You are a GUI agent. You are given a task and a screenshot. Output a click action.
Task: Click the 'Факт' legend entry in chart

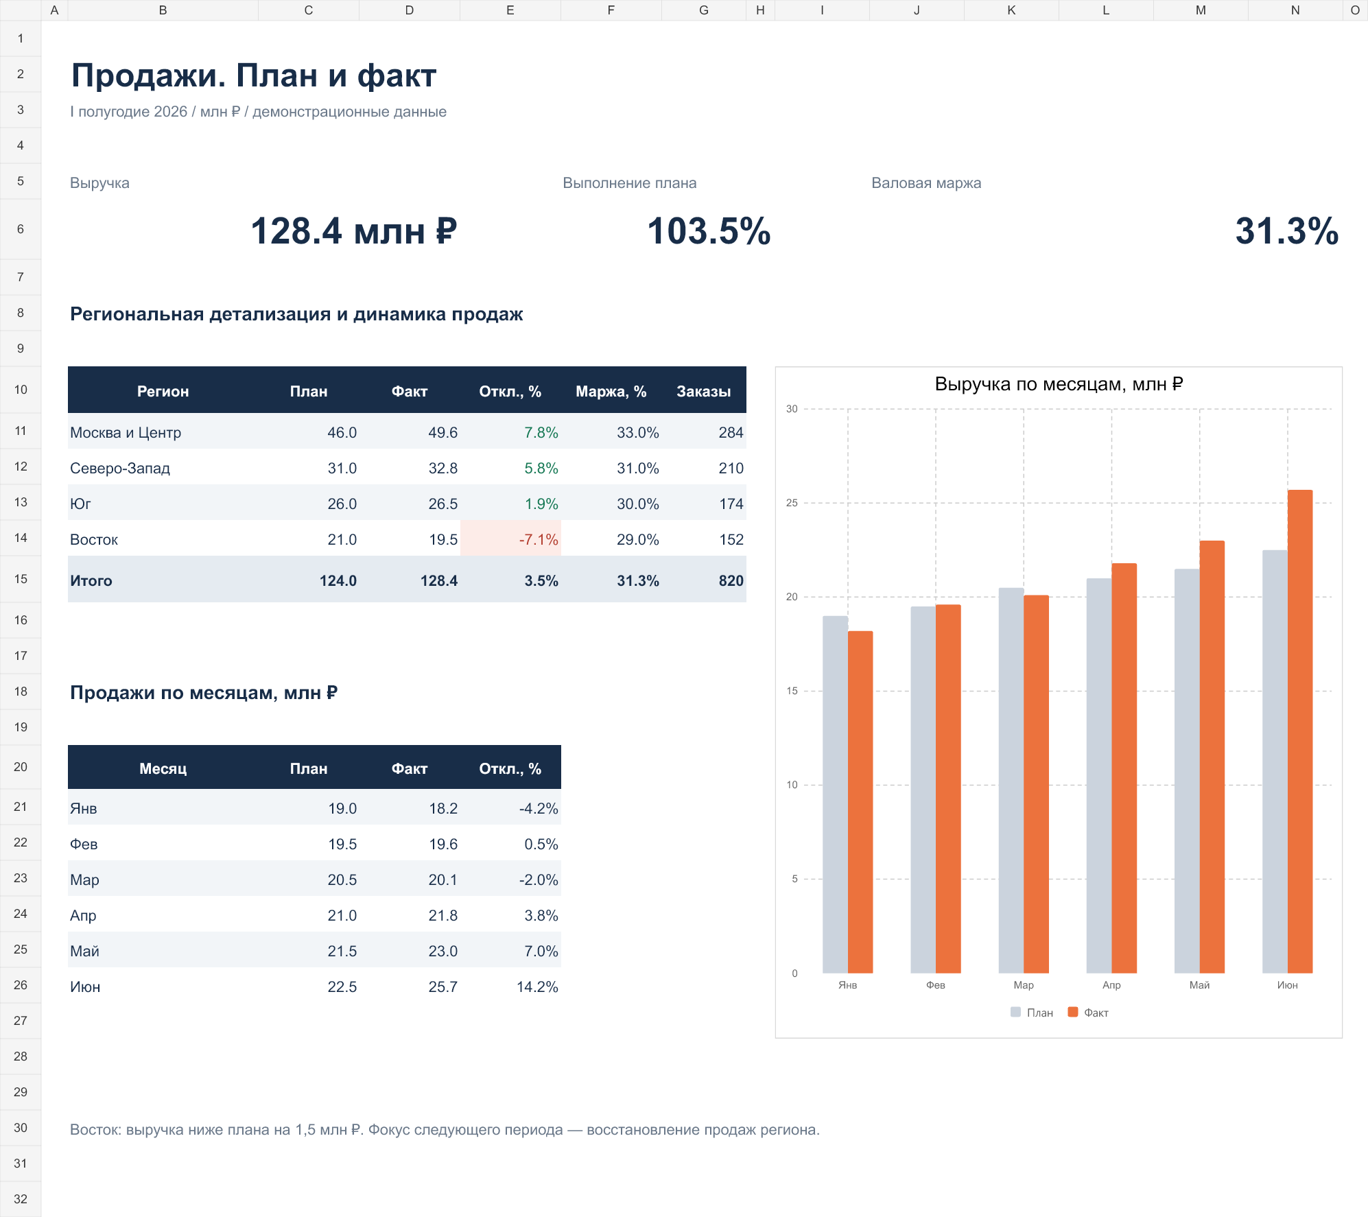[1088, 1013]
